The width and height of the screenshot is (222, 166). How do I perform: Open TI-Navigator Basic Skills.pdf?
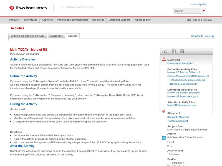click(x=182, y=84)
